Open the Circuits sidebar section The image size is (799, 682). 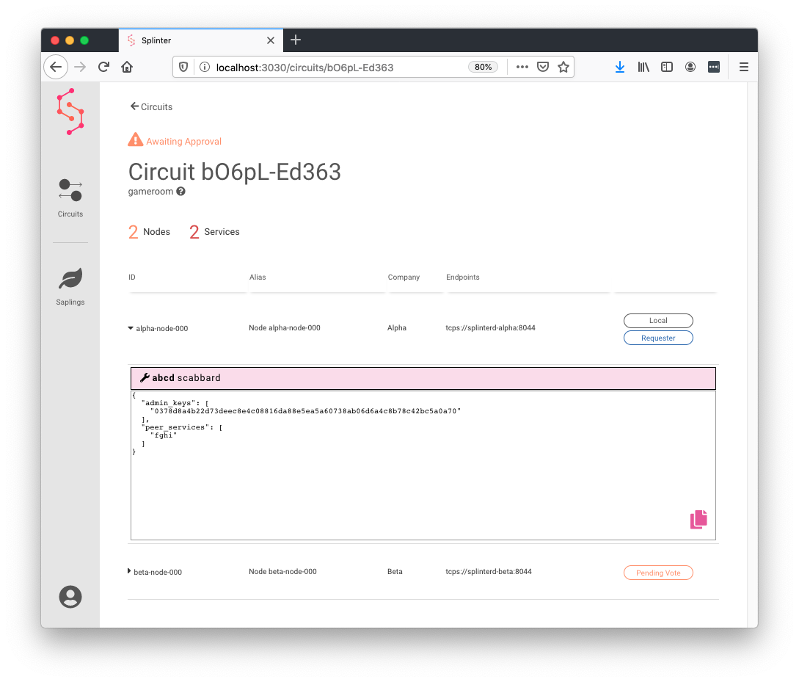coord(70,197)
